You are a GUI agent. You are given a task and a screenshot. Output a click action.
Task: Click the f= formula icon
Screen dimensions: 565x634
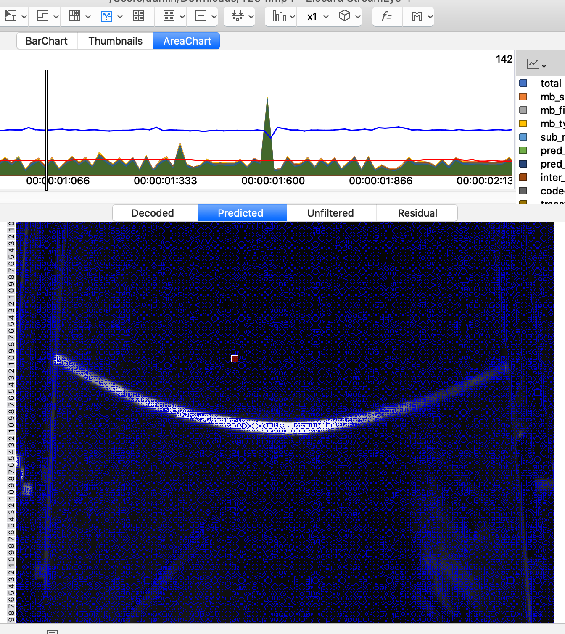(386, 16)
